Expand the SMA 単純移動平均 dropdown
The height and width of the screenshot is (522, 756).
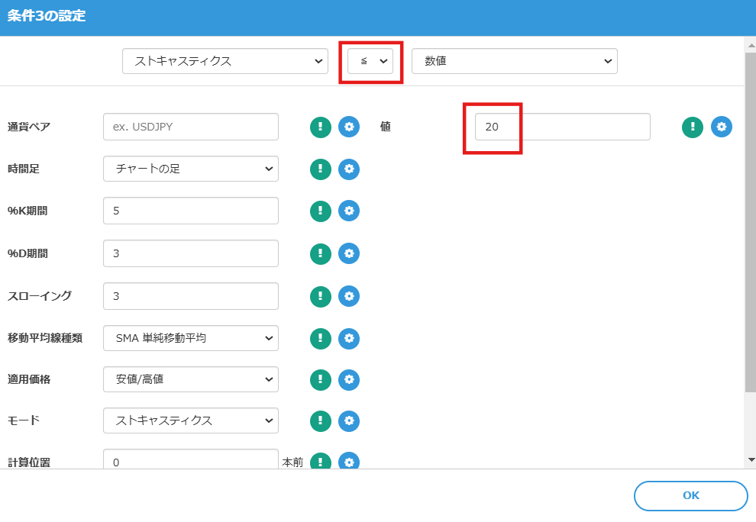pos(190,337)
